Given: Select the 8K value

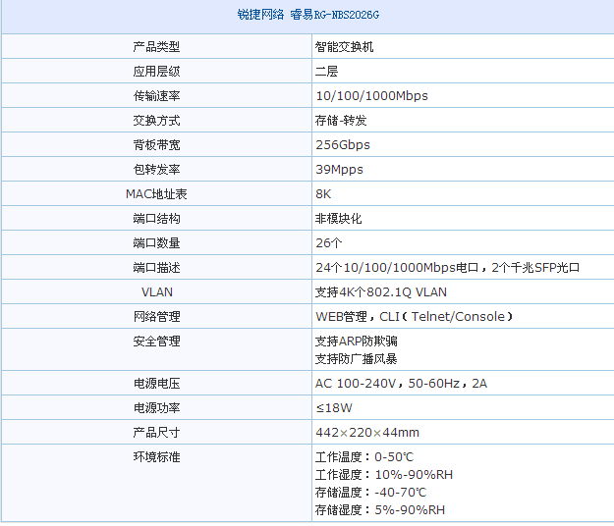Looking at the screenshot, I should click(x=323, y=194).
